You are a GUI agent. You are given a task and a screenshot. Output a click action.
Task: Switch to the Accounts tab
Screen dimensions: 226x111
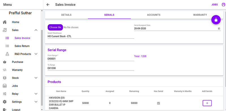(x=154, y=15)
